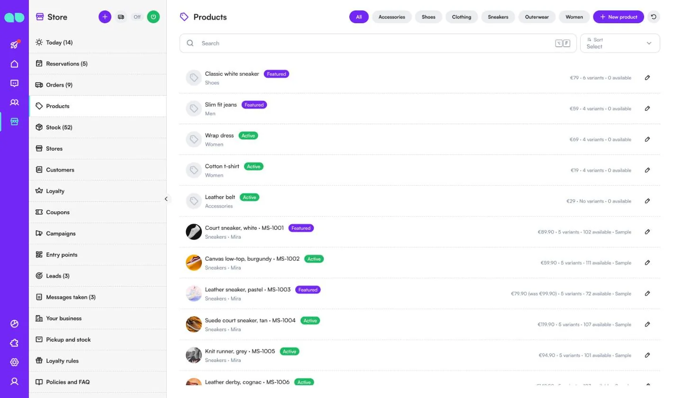Open the rocket launch icon in left rail
The width and height of the screenshot is (673, 398).
(14, 45)
